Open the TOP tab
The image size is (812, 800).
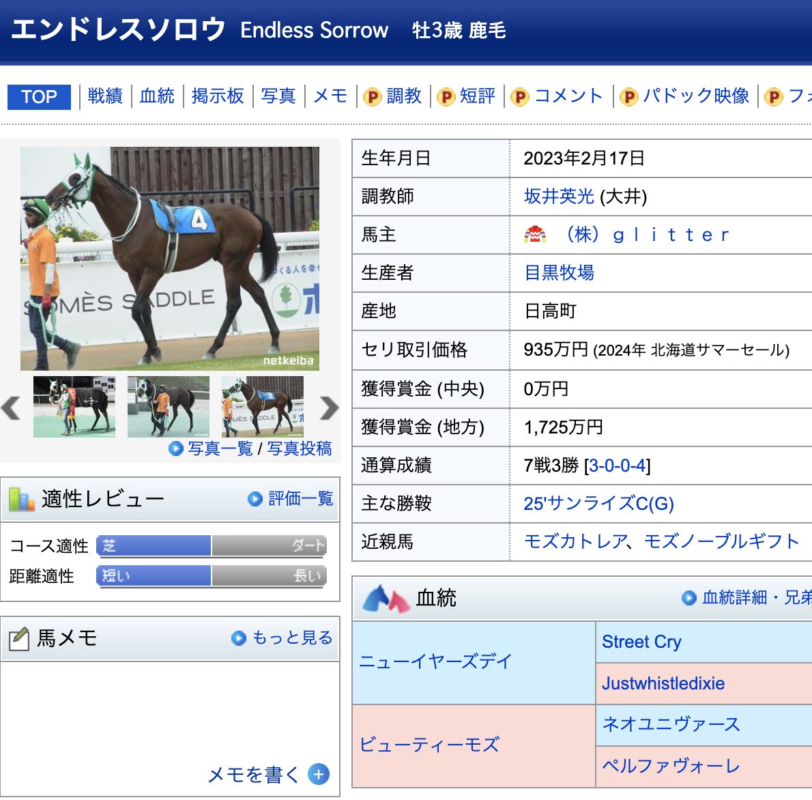39,97
